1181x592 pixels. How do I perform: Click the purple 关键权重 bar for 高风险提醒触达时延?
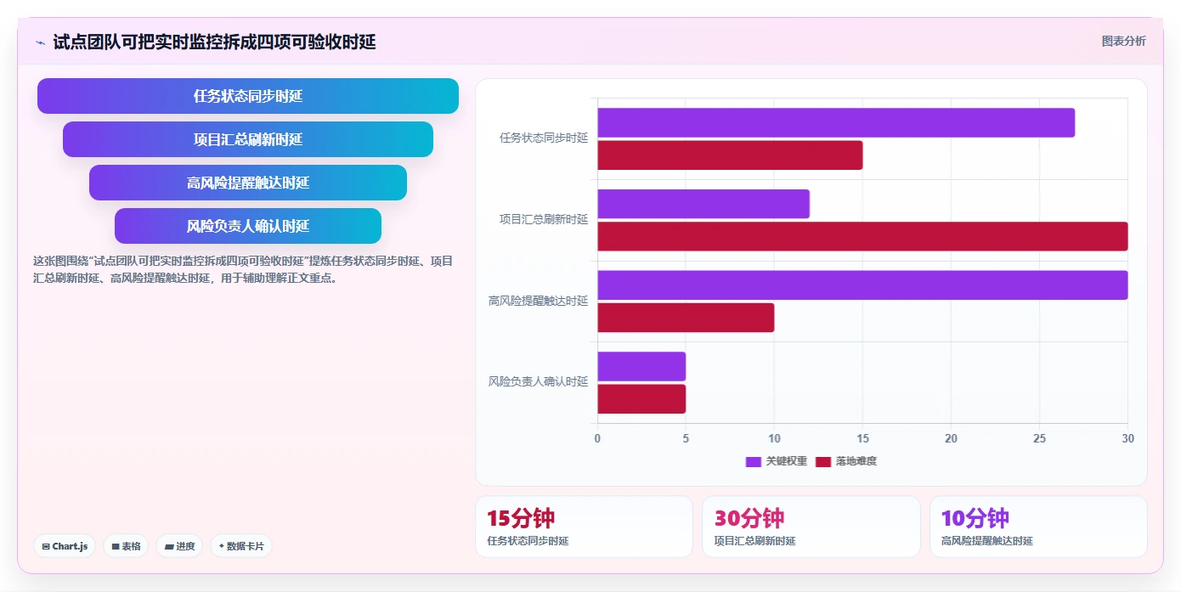[862, 285]
